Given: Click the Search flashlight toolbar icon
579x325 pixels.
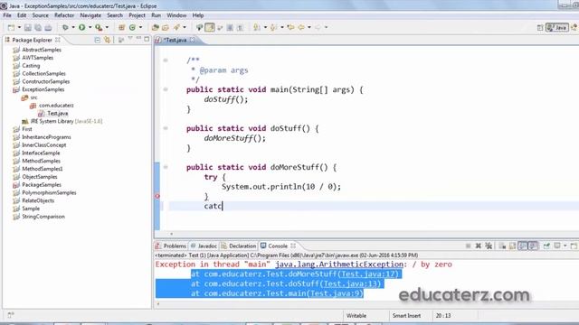Looking at the screenshot, I should click(177, 27).
